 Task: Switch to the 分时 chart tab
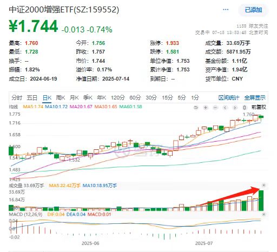click(x=17, y=98)
